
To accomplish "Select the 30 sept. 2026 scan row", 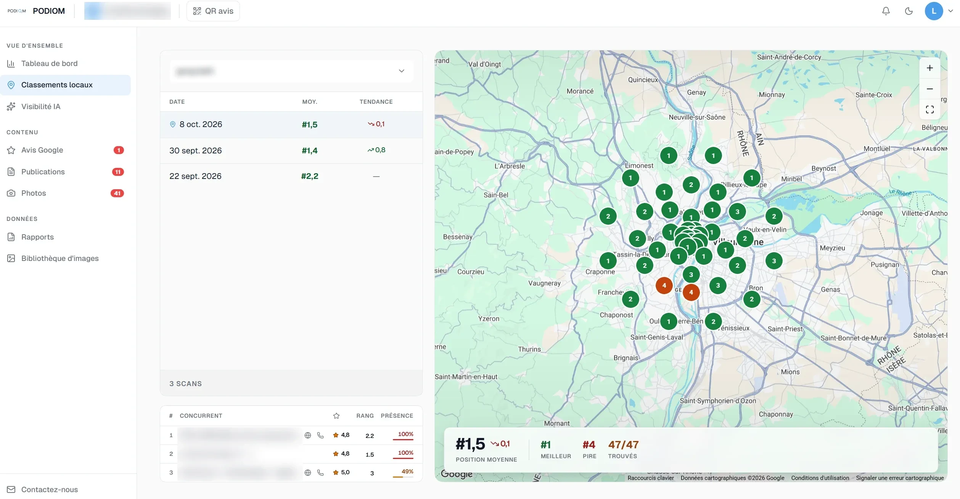I will click(x=291, y=150).
